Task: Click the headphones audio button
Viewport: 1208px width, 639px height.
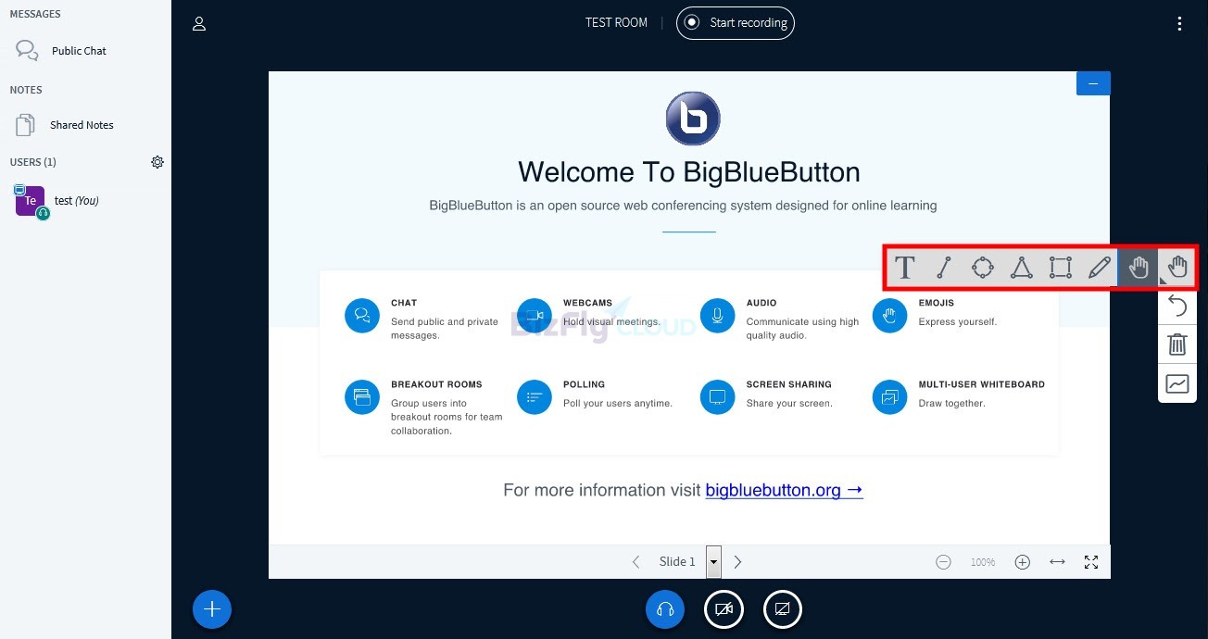Action: click(x=665, y=609)
